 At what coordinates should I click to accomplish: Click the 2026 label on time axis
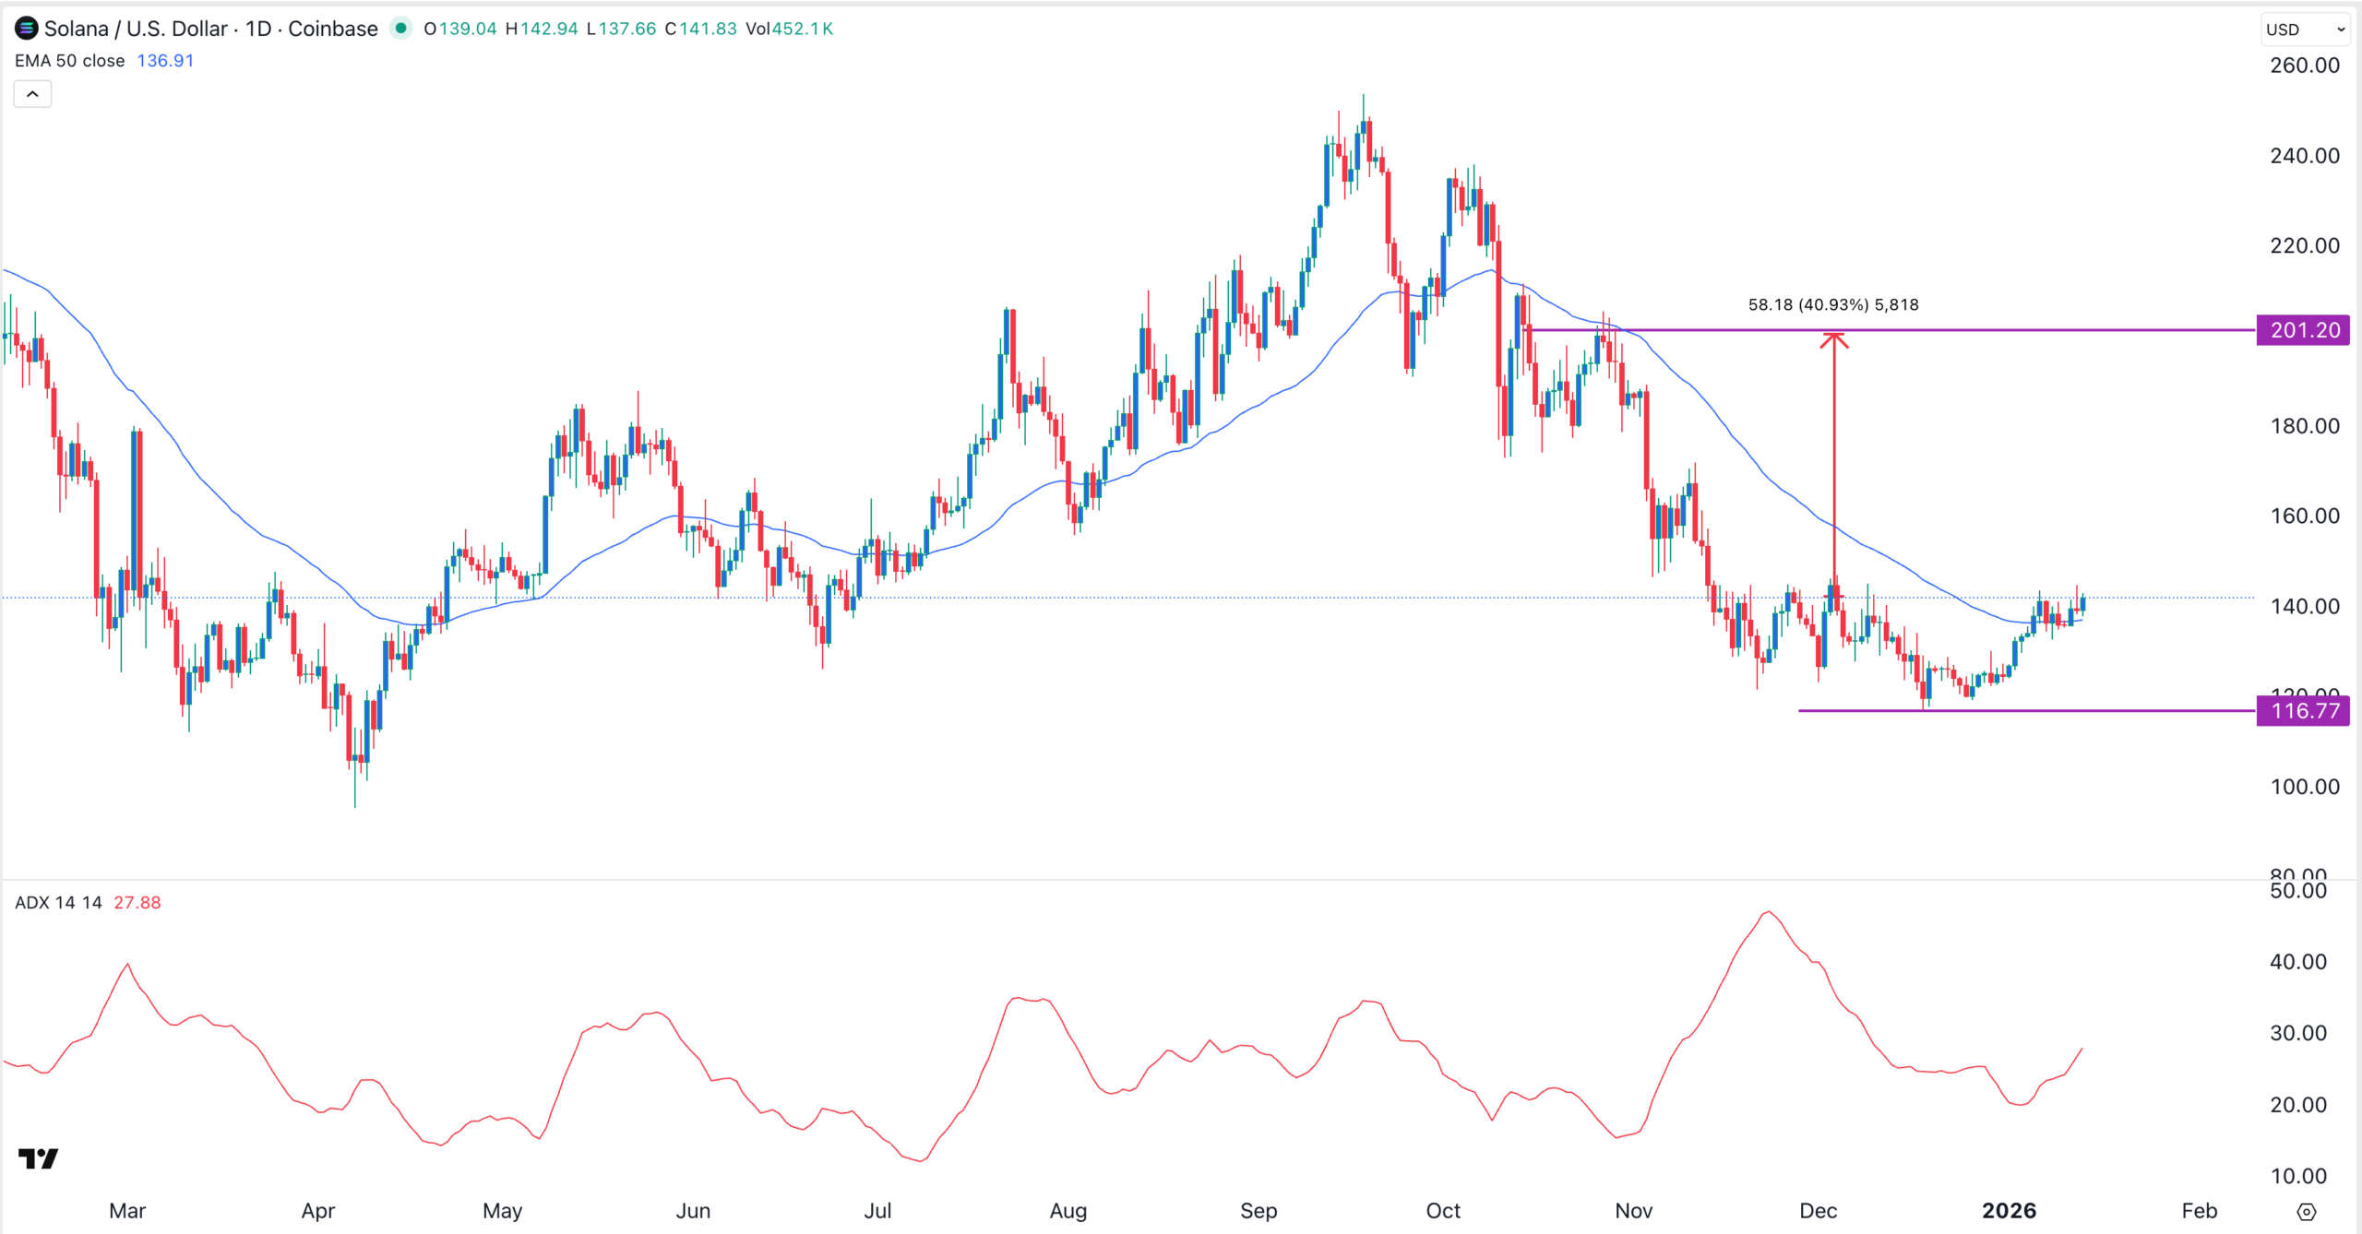click(x=2009, y=1211)
